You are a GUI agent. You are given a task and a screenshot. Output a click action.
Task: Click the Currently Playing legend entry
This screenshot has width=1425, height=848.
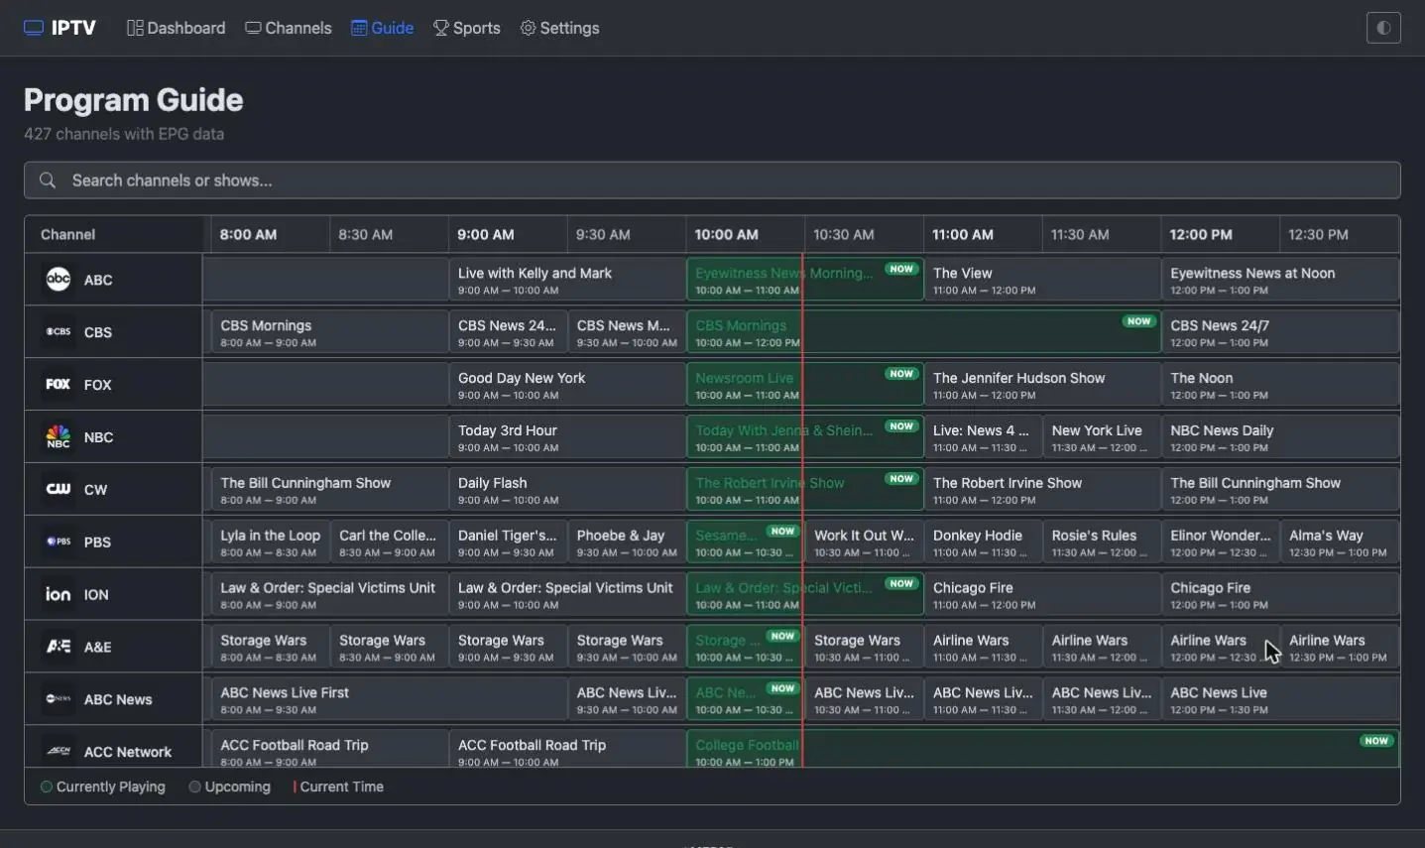coord(103,787)
